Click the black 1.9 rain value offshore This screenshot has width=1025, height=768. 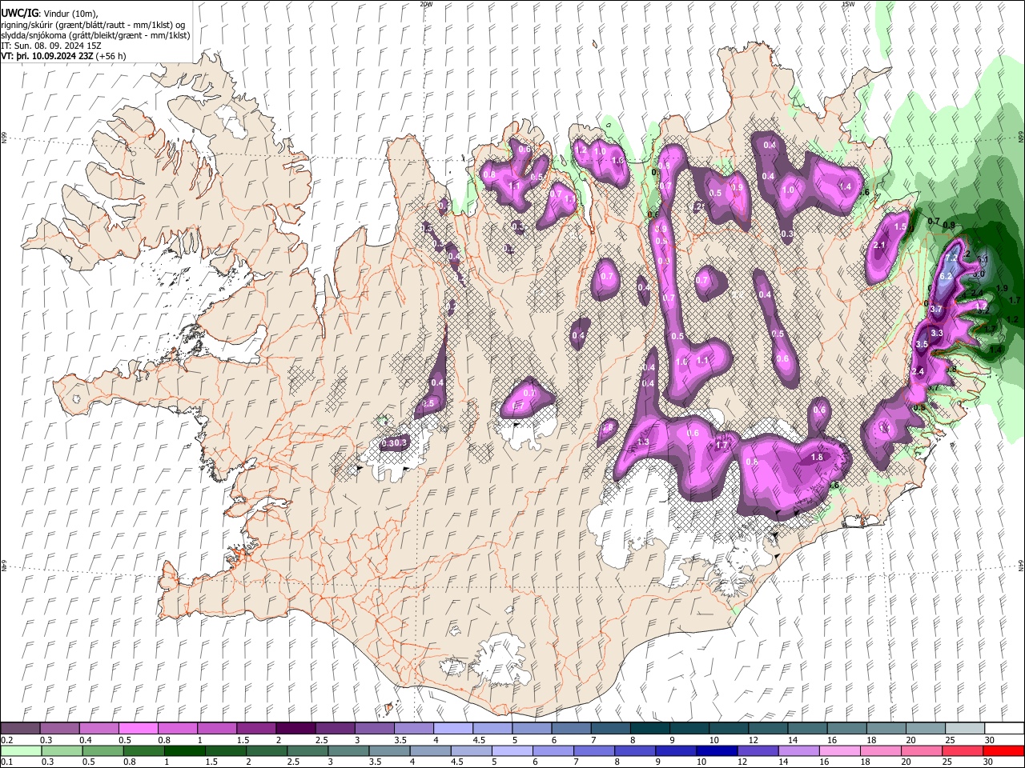point(1002,288)
